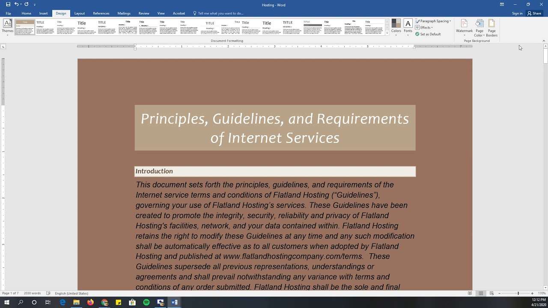The image size is (548, 308).
Task: Open Task View
Action: [48, 302]
